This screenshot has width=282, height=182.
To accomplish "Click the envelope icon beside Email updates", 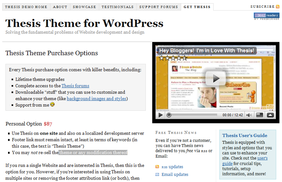I will (x=157, y=174).
